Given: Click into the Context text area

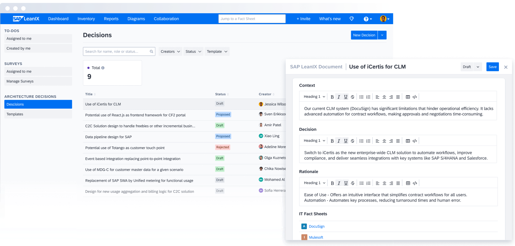Looking at the screenshot, I should (x=398, y=111).
